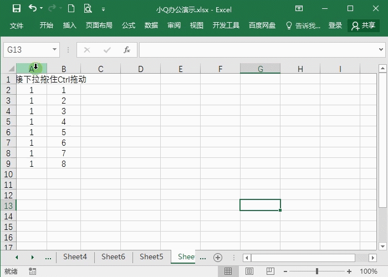Image resolution: width=388 pixels, height=277 pixels.
Task: Select the 数据 ribbon tab
Action: pos(151,25)
